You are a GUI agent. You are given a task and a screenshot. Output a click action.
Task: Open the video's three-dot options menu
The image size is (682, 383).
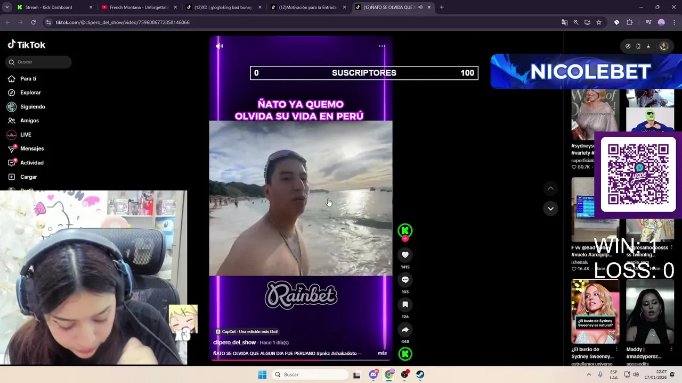pos(382,46)
